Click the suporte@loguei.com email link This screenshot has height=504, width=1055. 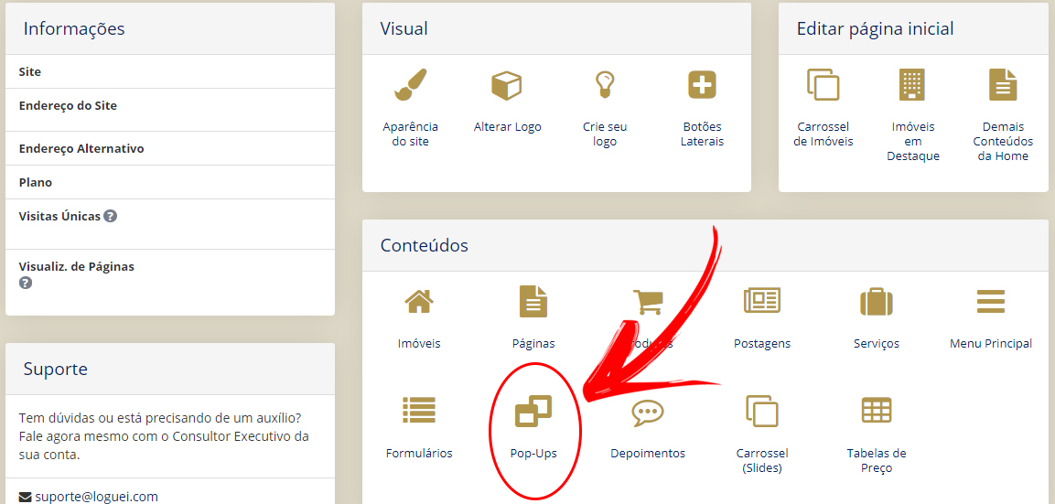click(x=96, y=497)
